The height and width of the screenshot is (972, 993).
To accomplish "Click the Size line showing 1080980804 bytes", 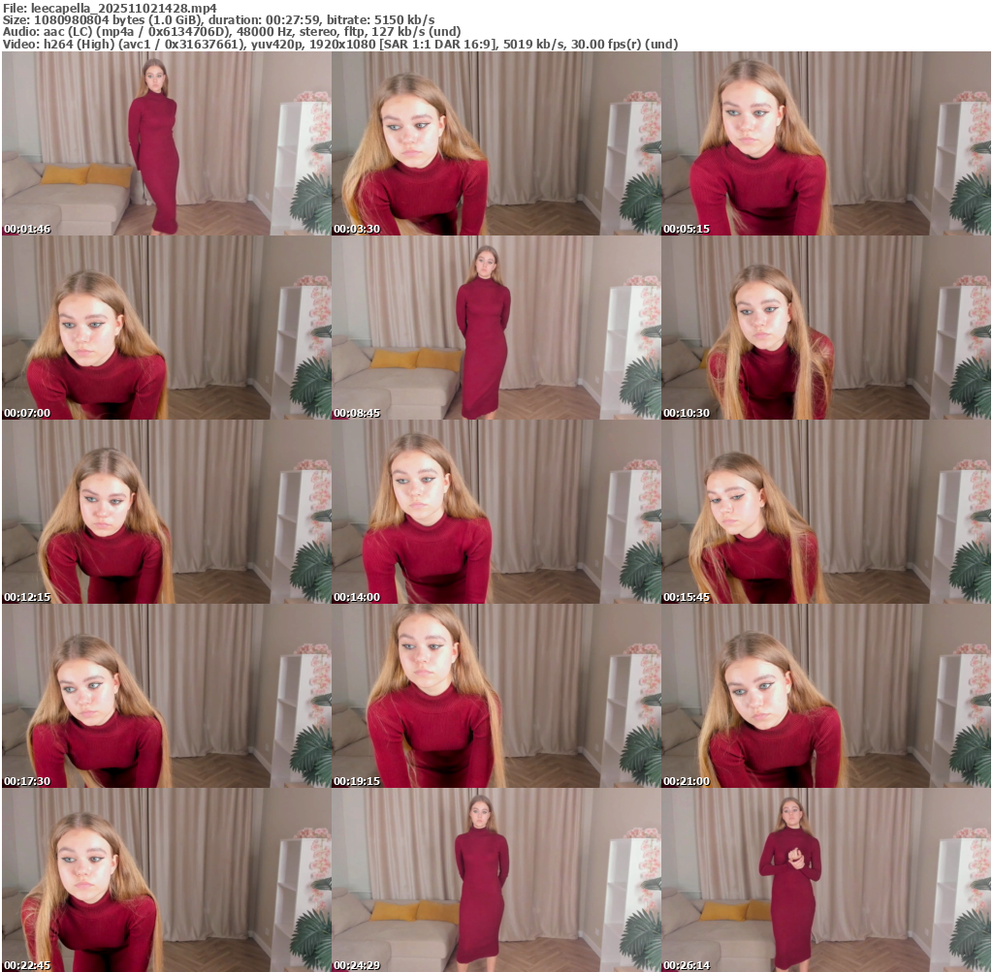I will tap(218, 19).
